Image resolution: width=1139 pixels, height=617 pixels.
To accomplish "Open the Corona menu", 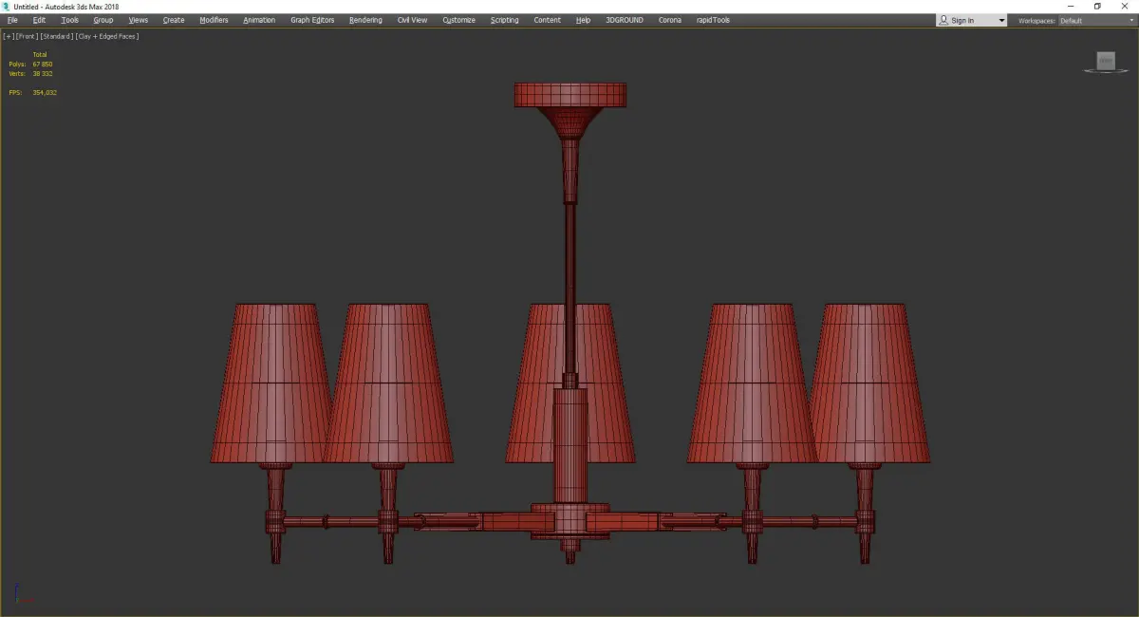I will (x=670, y=20).
